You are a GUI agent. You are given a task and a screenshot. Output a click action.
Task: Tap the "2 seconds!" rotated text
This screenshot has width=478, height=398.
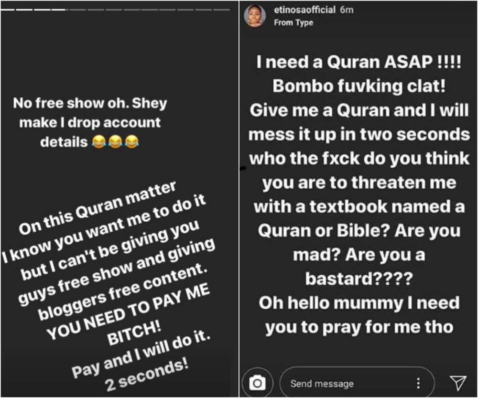click(146, 376)
